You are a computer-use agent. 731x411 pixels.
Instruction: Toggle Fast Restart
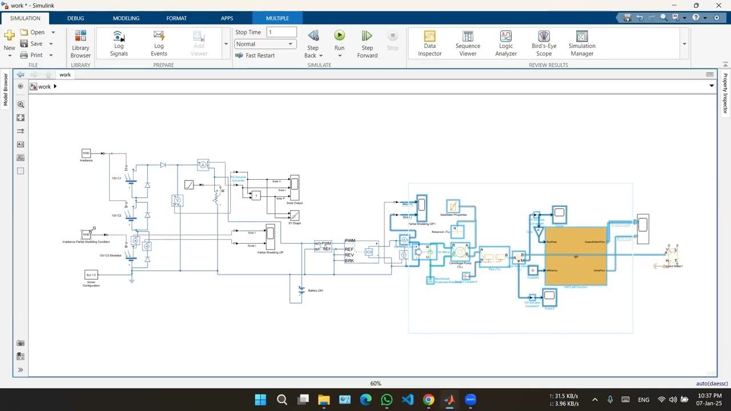pyautogui.click(x=255, y=55)
